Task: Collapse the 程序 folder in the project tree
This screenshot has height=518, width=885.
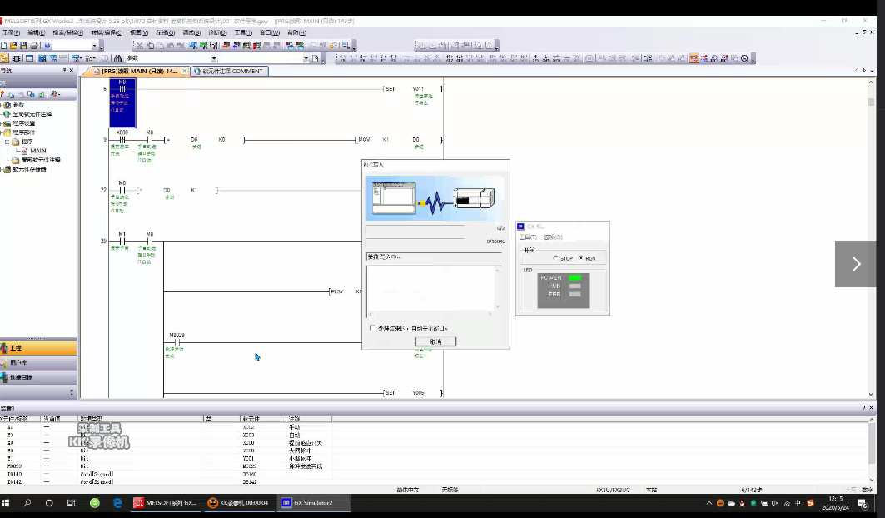Action: click(7, 142)
